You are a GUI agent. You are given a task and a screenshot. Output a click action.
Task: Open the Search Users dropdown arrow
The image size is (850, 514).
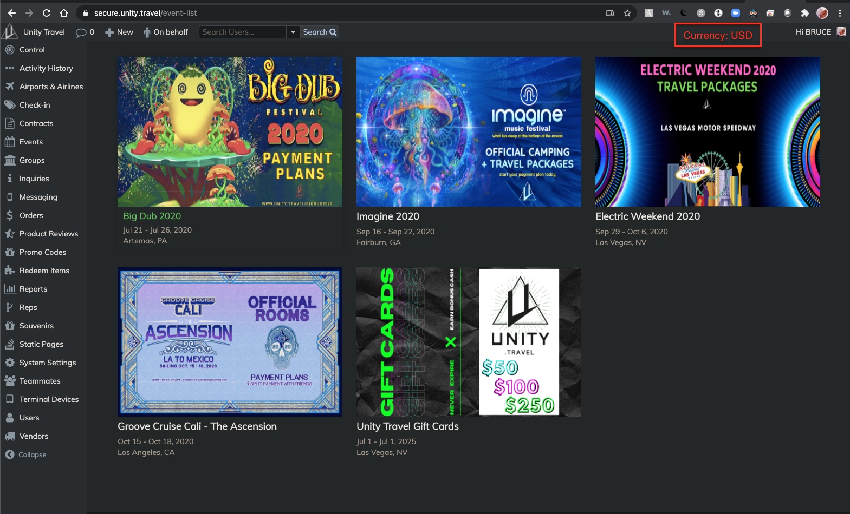(293, 32)
